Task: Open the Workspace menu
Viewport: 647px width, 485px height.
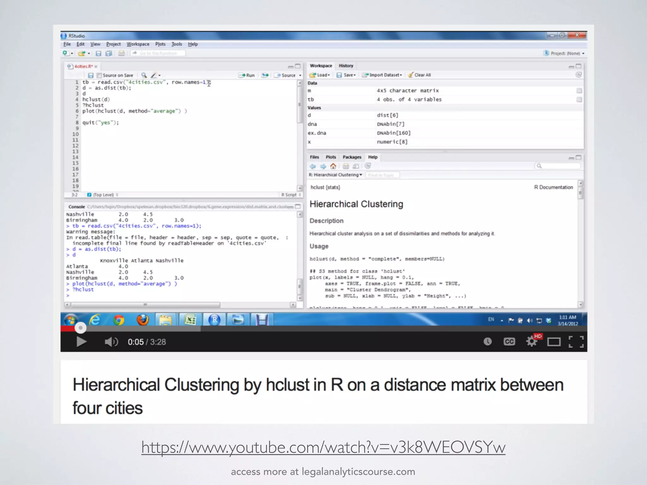Action: point(138,44)
